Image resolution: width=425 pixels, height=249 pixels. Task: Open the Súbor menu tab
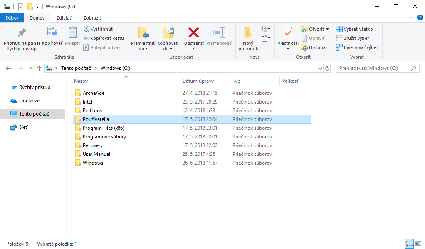[x=12, y=18]
